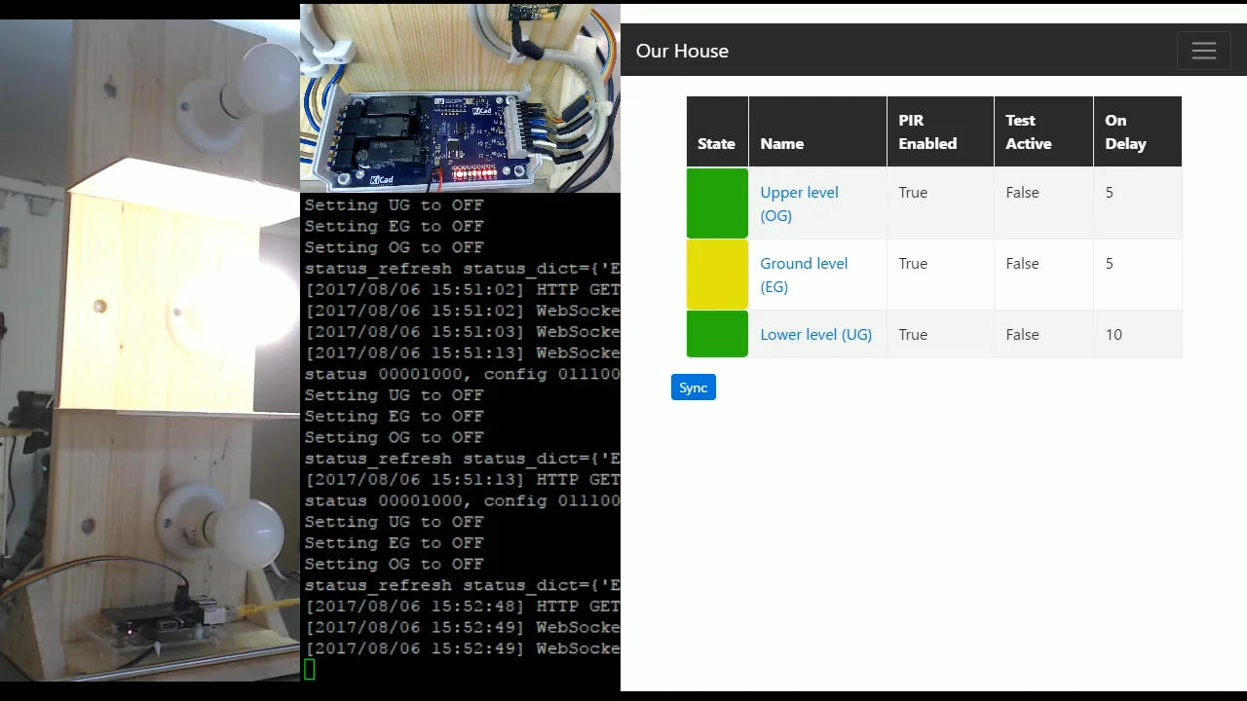Click PIR Enabled True in Lower level row
Screen dimensions: 1247x701
[x=913, y=334]
